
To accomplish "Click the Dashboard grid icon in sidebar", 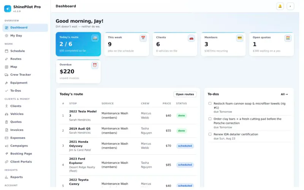I will 6,28.
